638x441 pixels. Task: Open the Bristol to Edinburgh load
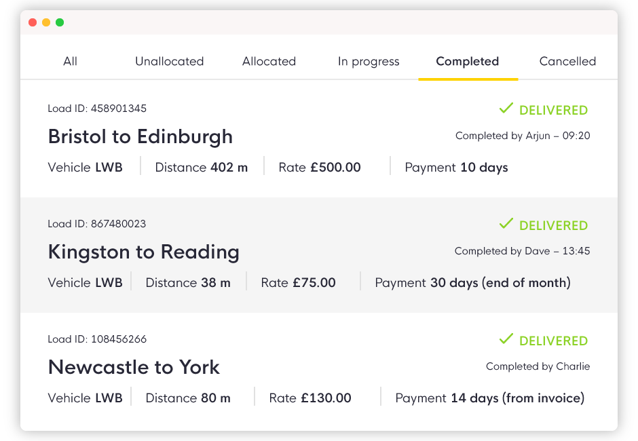pos(140,136)
